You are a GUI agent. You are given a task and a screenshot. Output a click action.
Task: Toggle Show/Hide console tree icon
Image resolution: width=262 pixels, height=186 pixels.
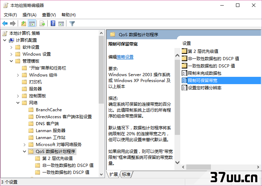pos(32,24)
